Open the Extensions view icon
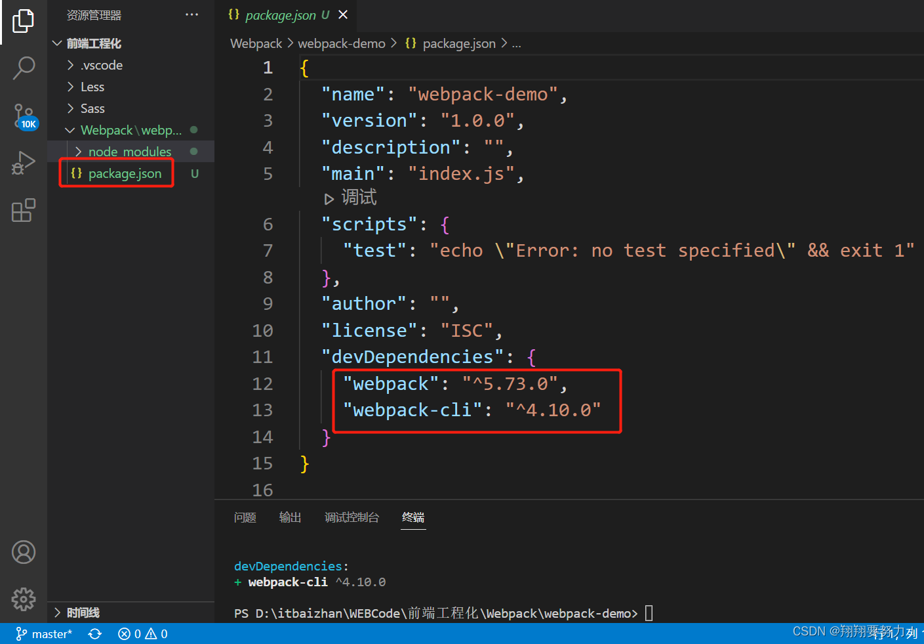 coord(24,210)
